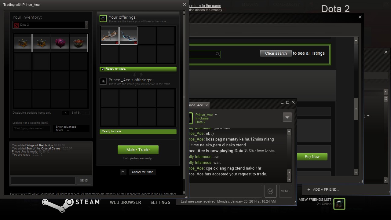391x220 pixels.
Task: Open overlay SETTINGS
Action: coord(160,202)
